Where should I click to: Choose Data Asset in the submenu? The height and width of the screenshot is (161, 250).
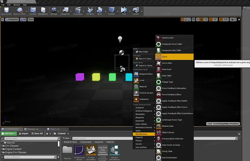pyautogui.click(x=174, y=69)
